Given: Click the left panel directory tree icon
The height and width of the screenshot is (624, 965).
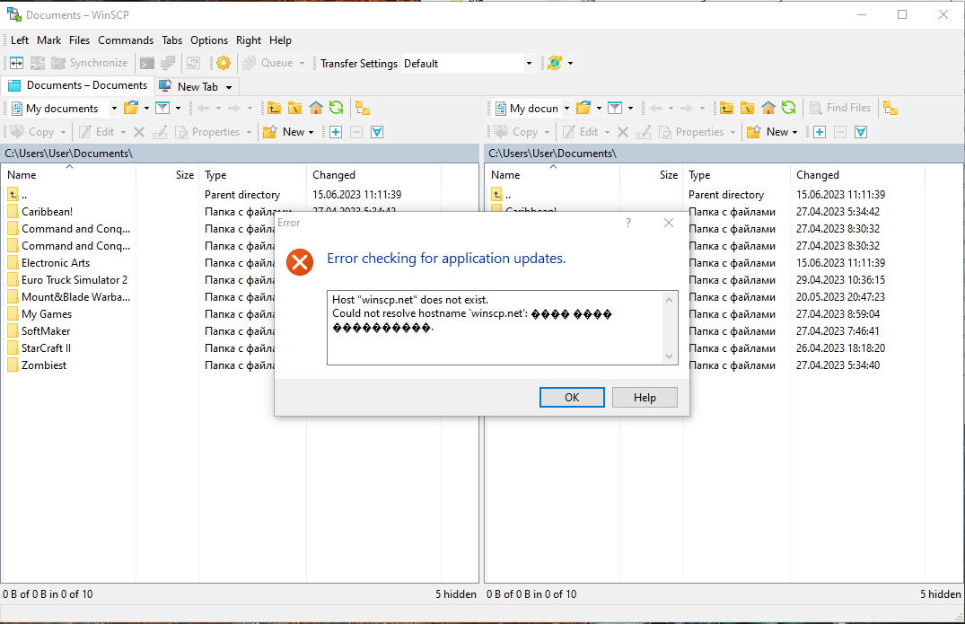Looking at the screenshot, I should pos(362,108).
